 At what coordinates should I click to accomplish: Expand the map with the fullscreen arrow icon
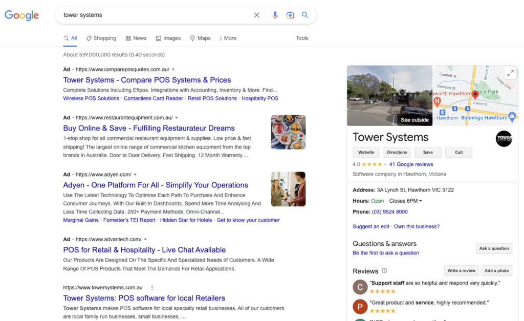[510, 73]
